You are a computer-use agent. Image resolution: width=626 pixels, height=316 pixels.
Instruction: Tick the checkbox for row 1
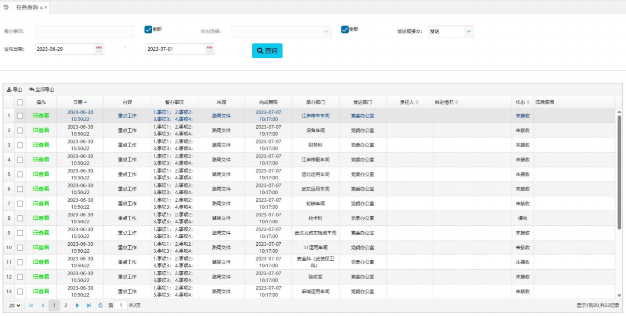[20, 116]
